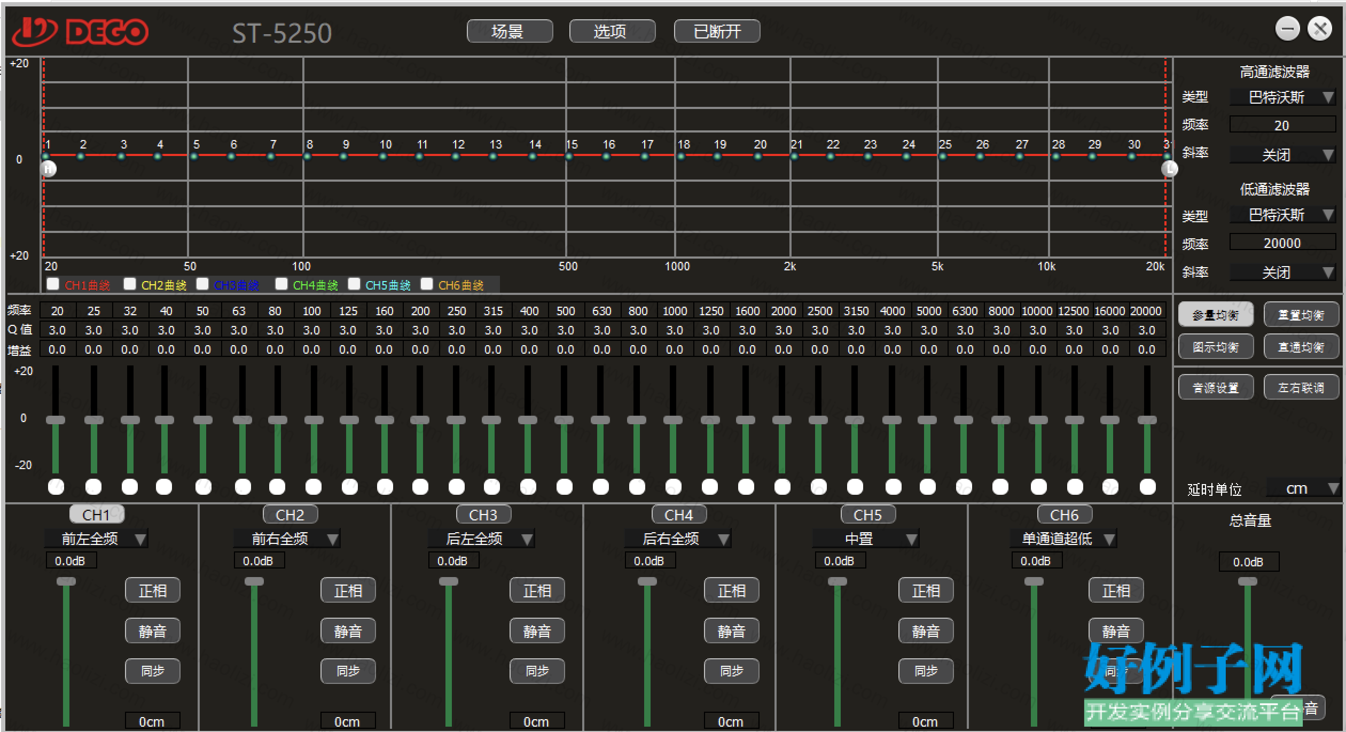Select EQ band point 23 on the curve
Image resolution: width=1346 pixels, height=732 pixels.
(868, 156)
